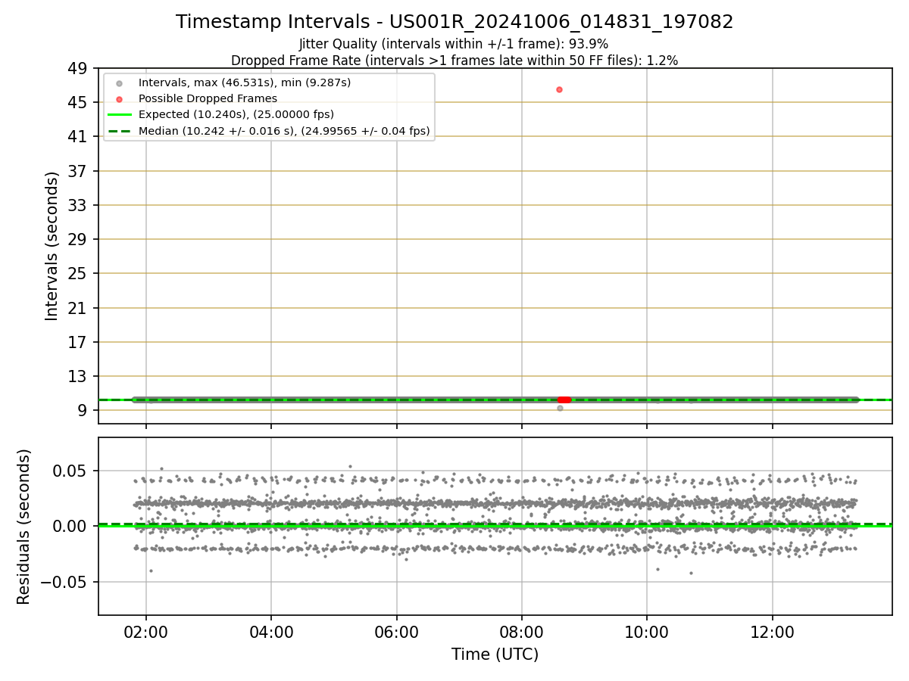Click the 0.05 tick on residuals axis

point(73,471)
